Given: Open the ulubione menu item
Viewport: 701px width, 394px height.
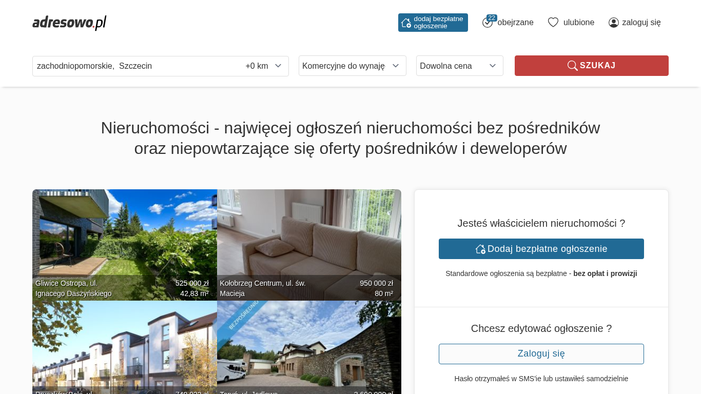Looking at the screenshot, I should (x=579, y=23).
